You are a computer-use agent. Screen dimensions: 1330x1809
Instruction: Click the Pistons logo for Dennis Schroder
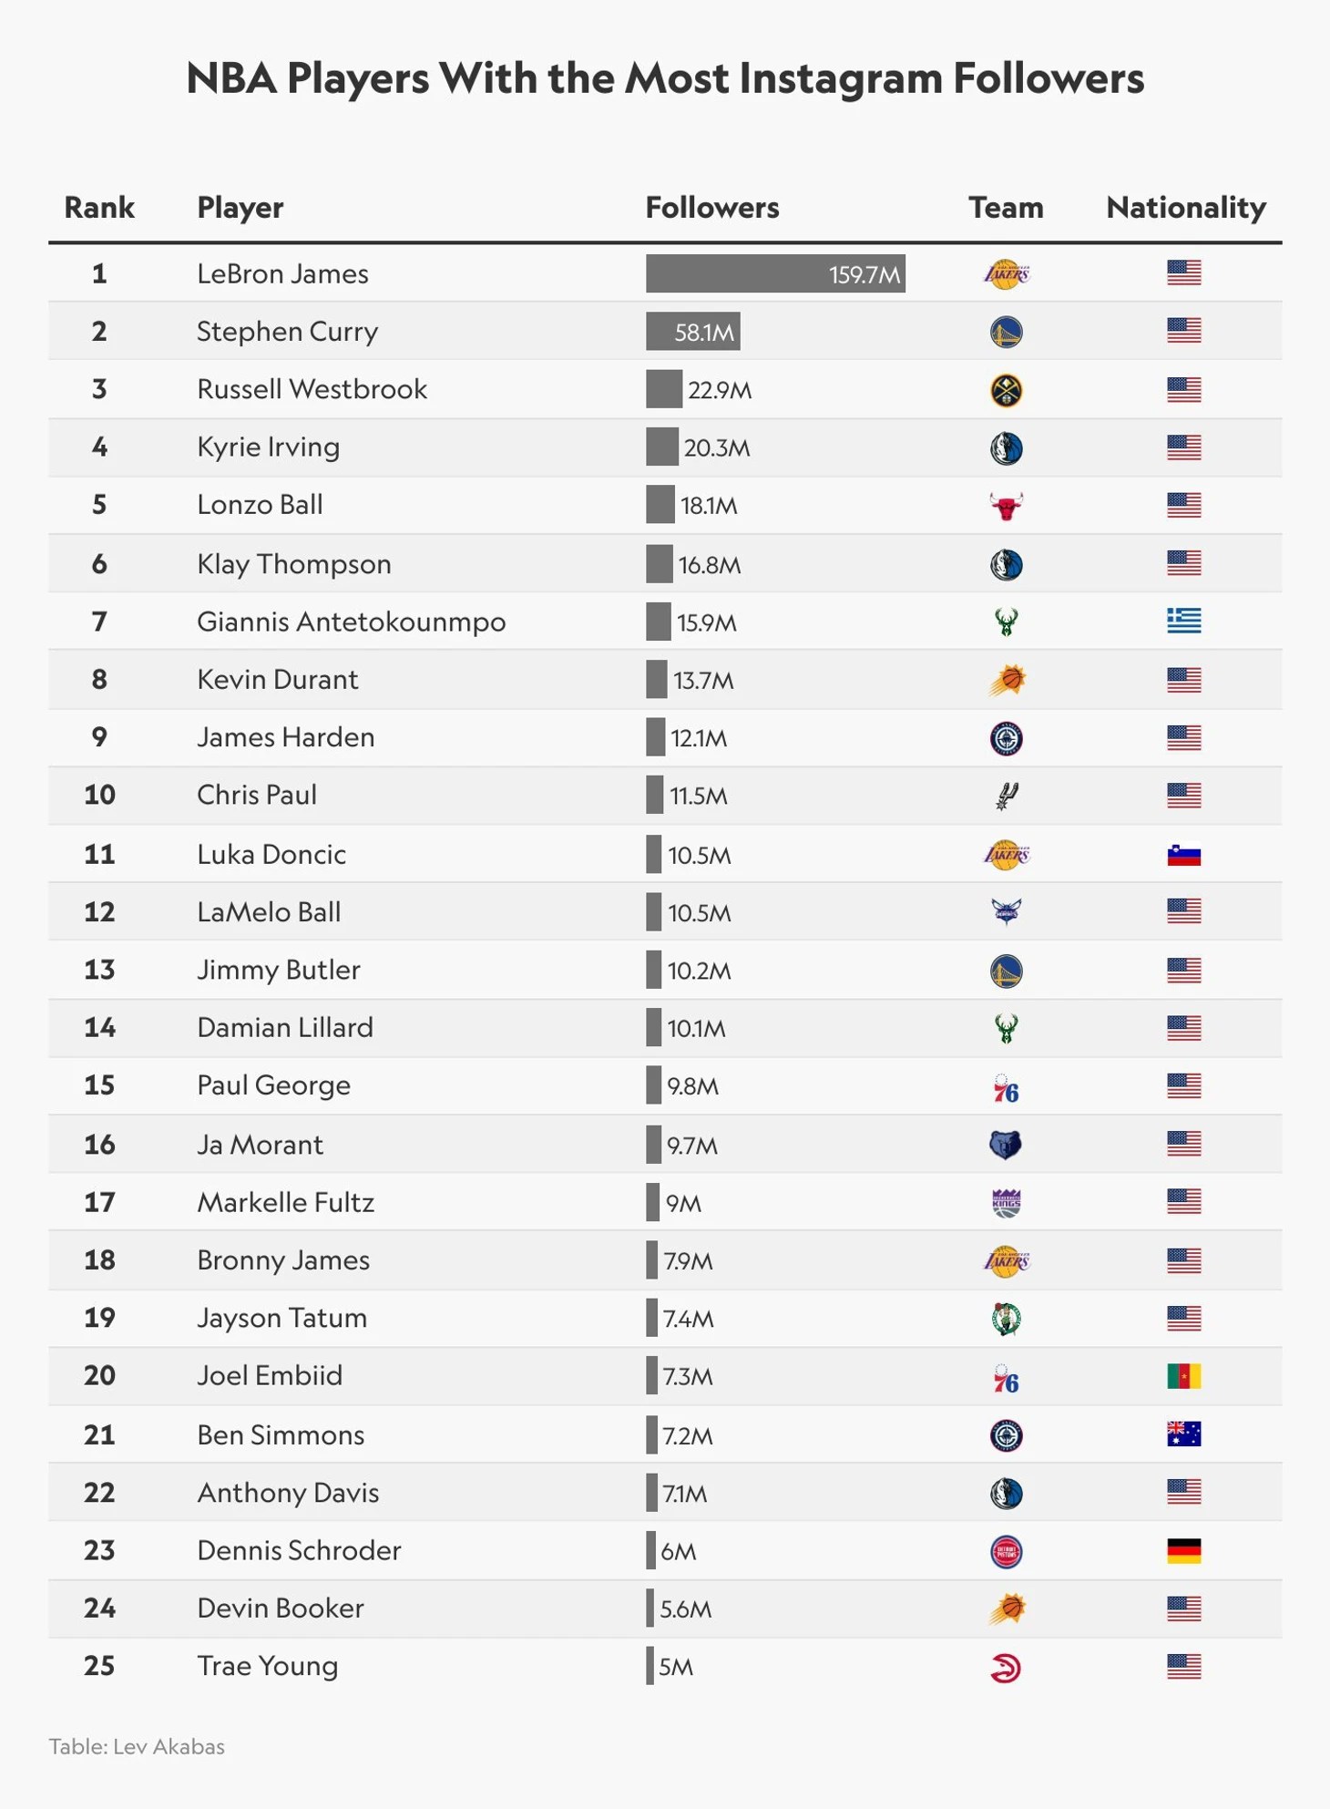coord(1006,1551)
